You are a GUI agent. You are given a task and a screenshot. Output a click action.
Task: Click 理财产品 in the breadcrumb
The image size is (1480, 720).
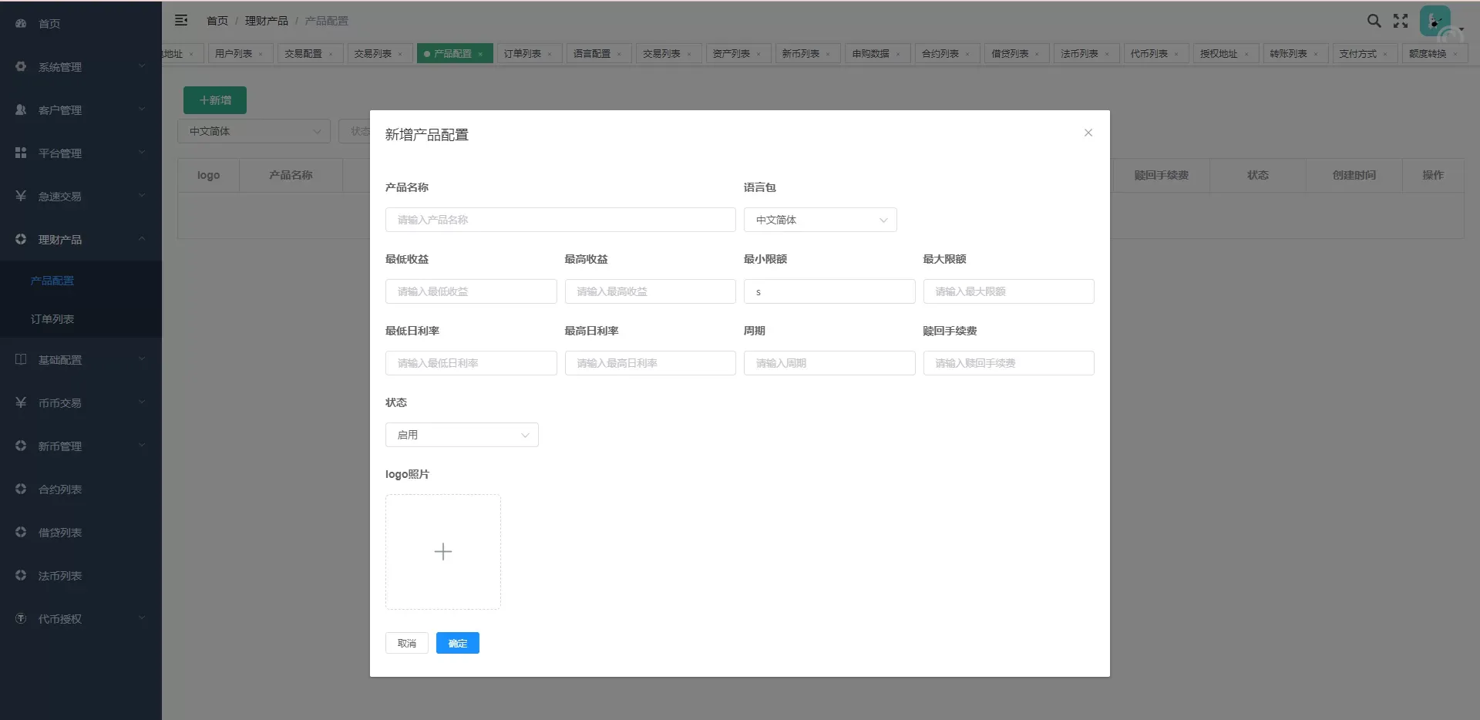[266, 21]
